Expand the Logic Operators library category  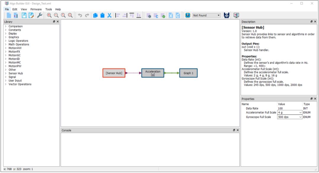(x=6, y=41)
